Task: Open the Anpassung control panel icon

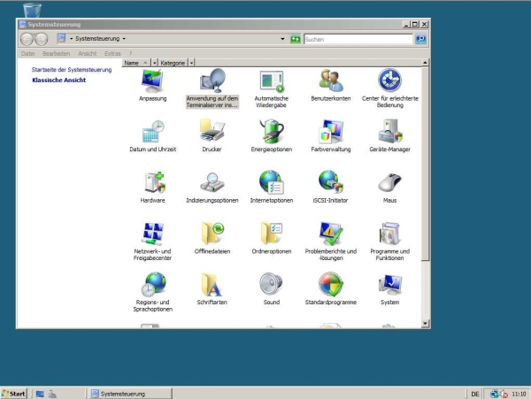Action: [x=152, y=85]
